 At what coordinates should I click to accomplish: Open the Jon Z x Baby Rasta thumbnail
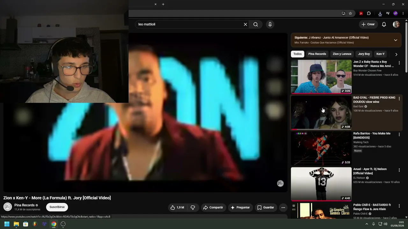pos(321,77)
